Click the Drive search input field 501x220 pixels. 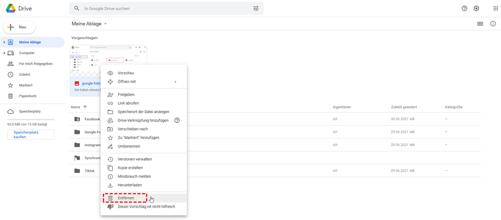pyautogui.click(x=163, y=9)
